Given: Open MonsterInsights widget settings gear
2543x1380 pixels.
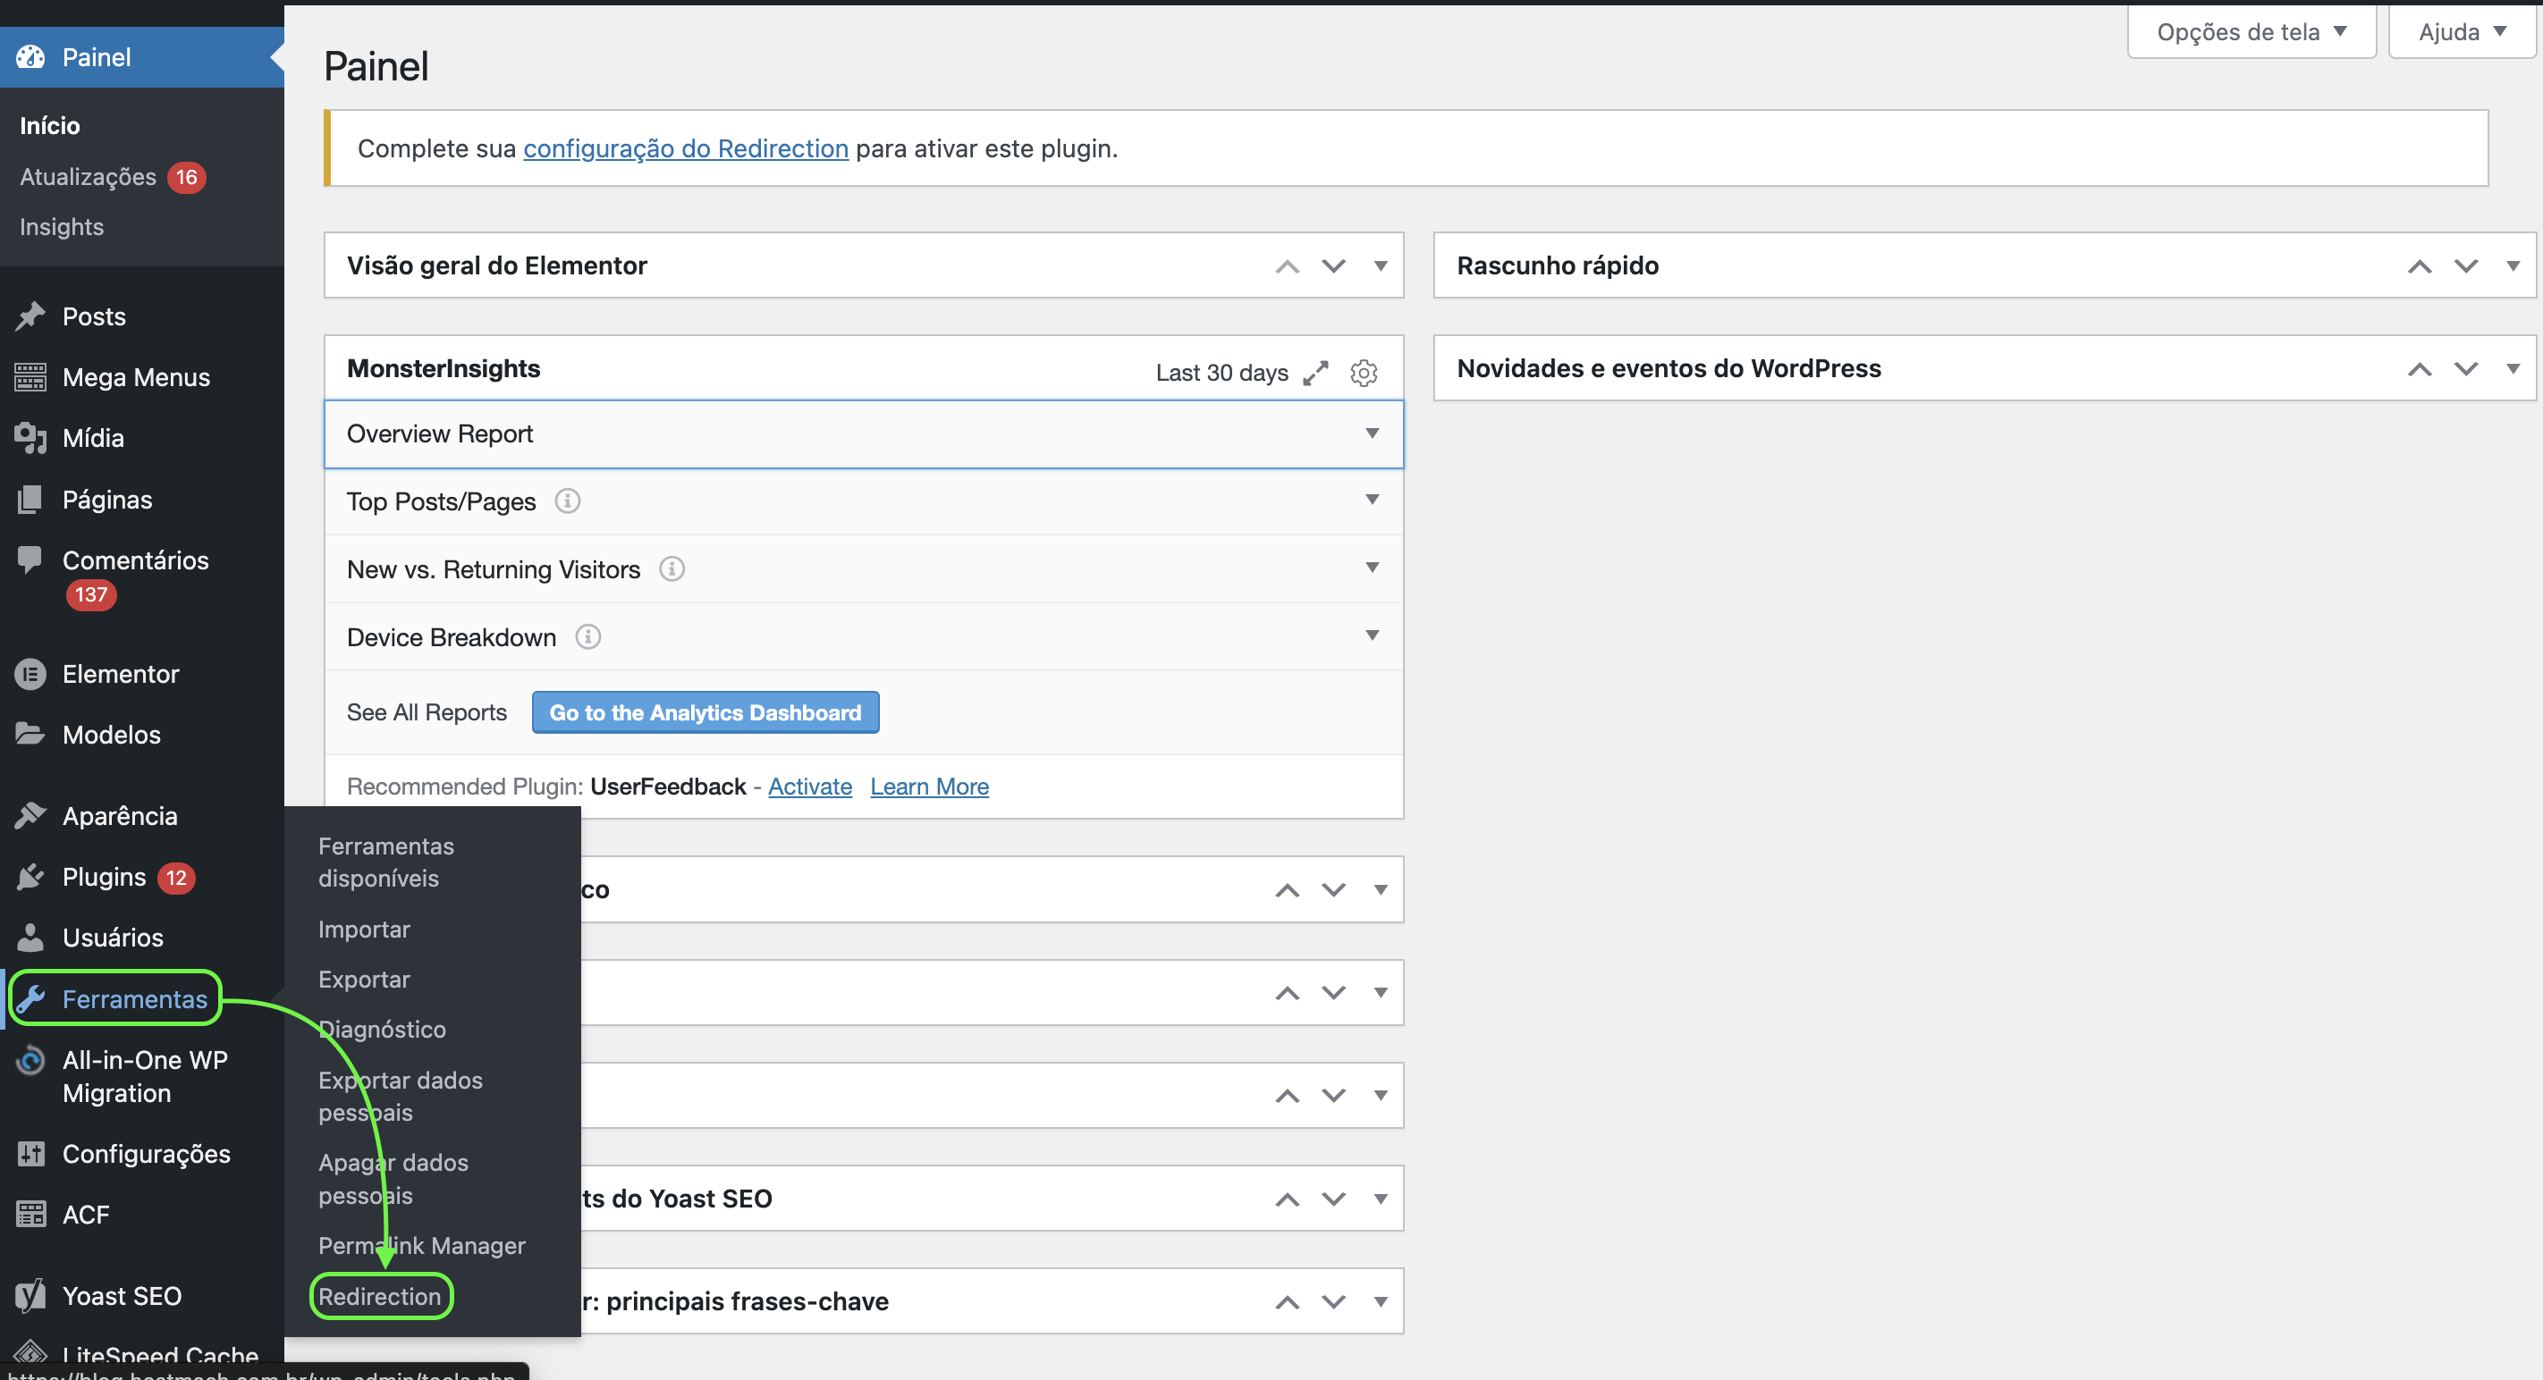Looking at the screenshot, I should pos(1364,373).
